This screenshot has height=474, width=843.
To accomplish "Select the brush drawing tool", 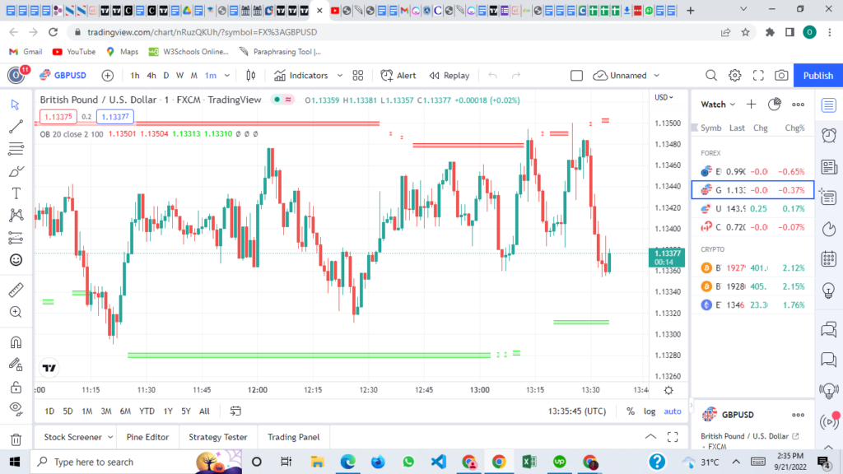I will click(16, 171).
